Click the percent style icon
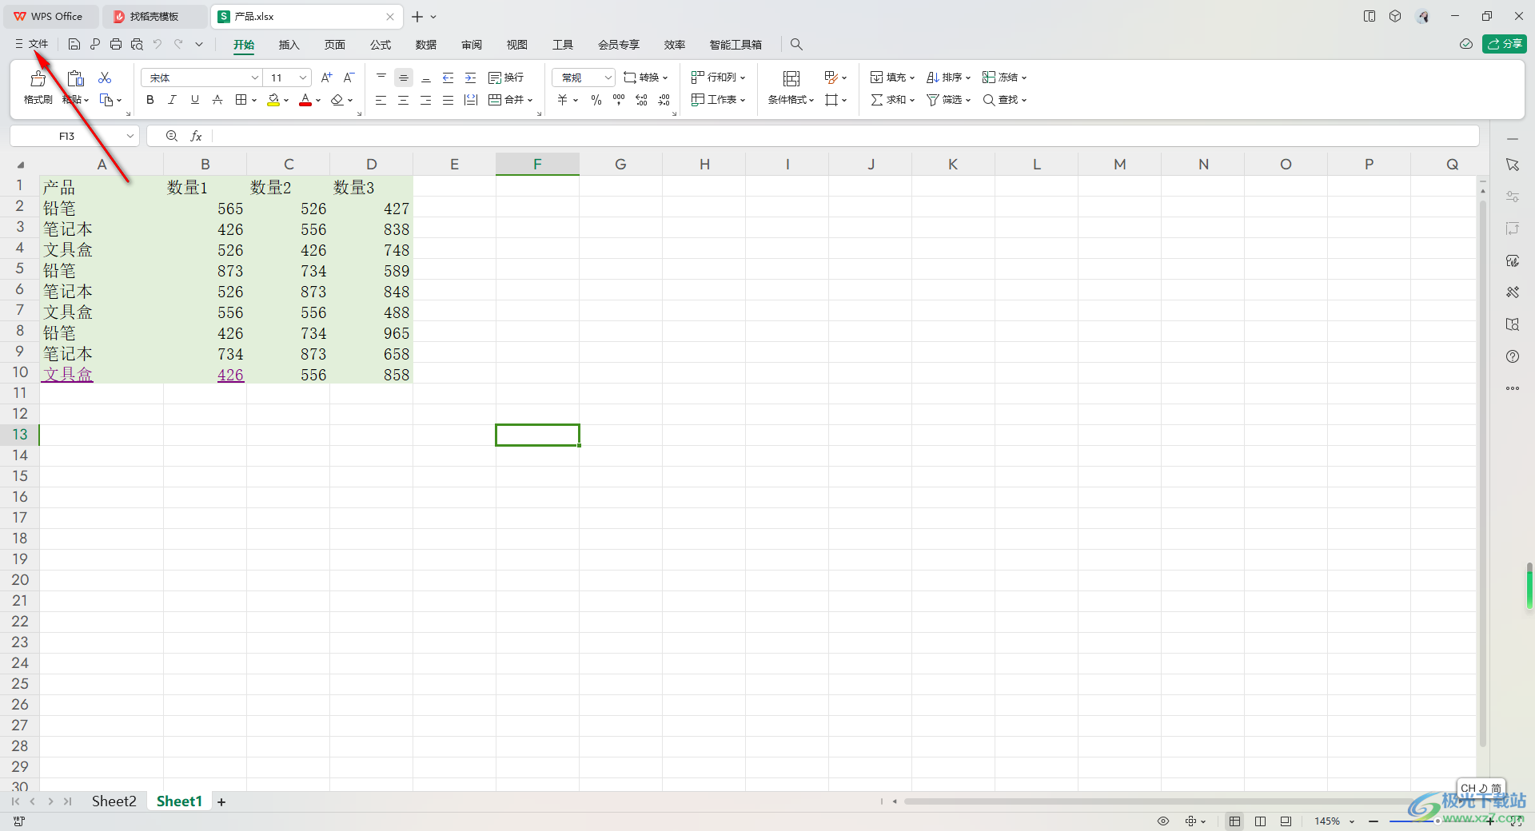 (x=596, y=100)
